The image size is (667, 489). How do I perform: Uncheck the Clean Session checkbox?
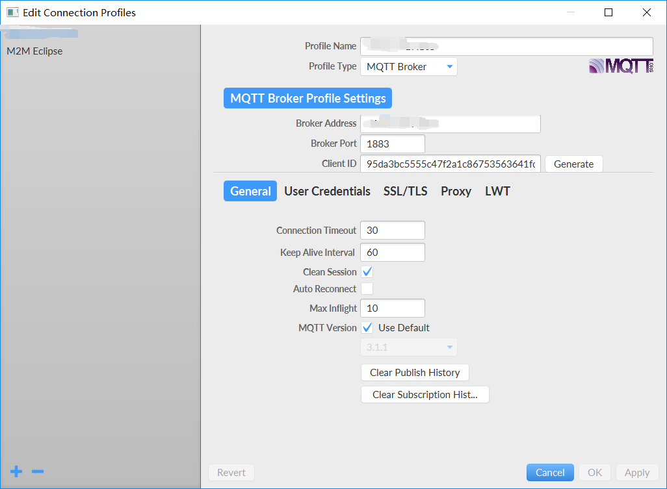pyautogui.click(x=367, y=271)
